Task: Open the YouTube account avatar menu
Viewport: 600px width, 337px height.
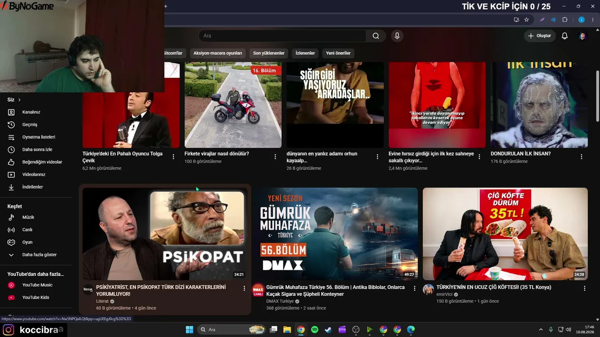Action: click(583, 36)
